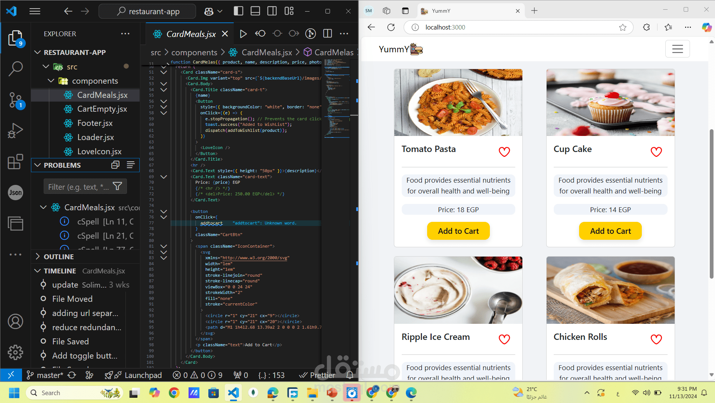Add Cup Cake to cart
The image size is (715, 403).
click(x=610, y=231)
